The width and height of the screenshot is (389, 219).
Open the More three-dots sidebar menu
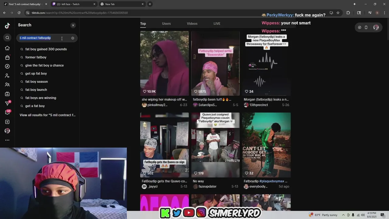7,140
